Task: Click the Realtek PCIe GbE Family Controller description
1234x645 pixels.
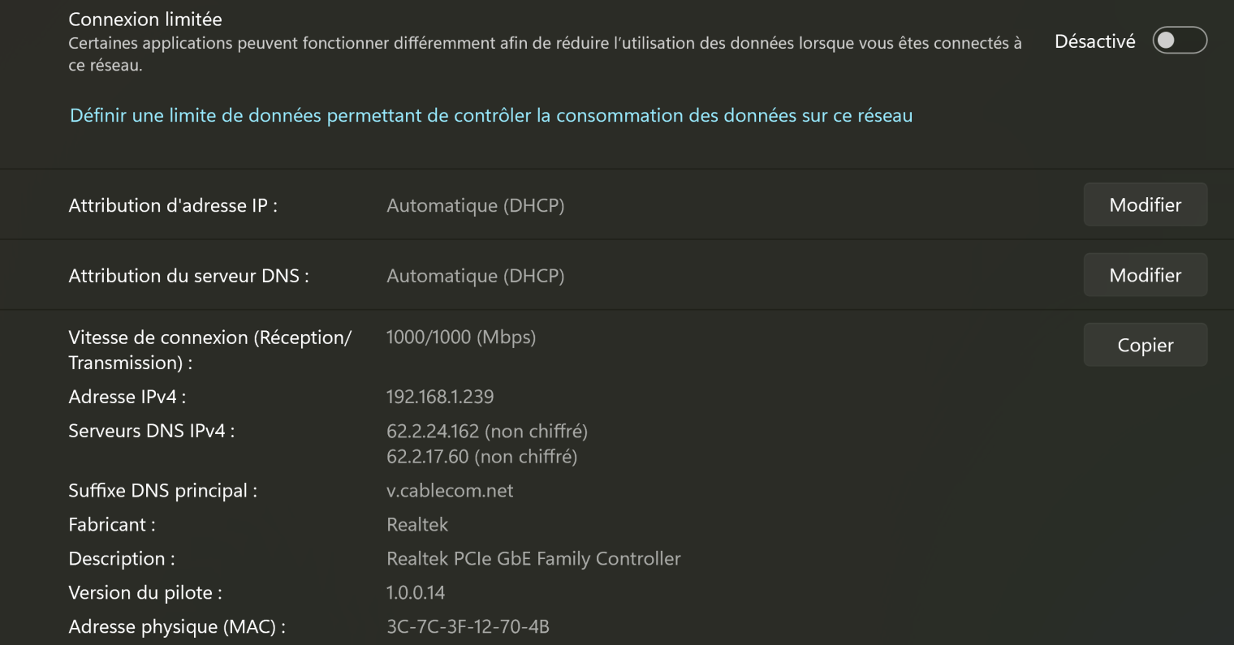Action: (533, 559)
